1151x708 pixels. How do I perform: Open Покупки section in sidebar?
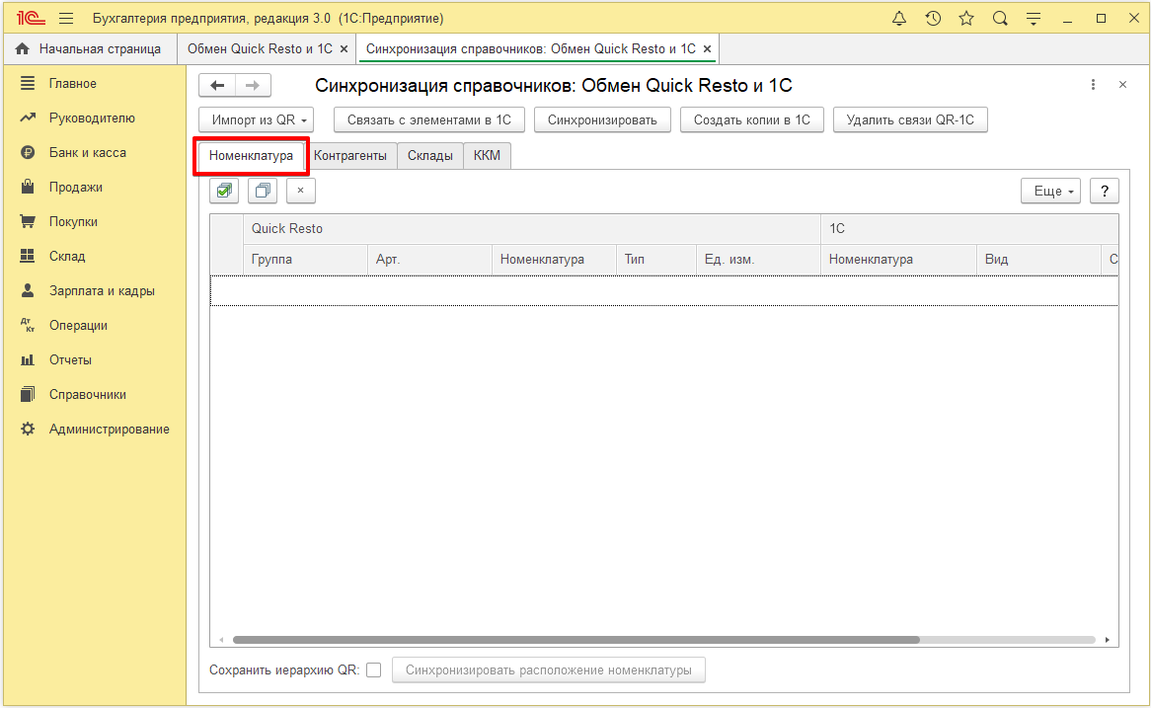coord(94,222)
